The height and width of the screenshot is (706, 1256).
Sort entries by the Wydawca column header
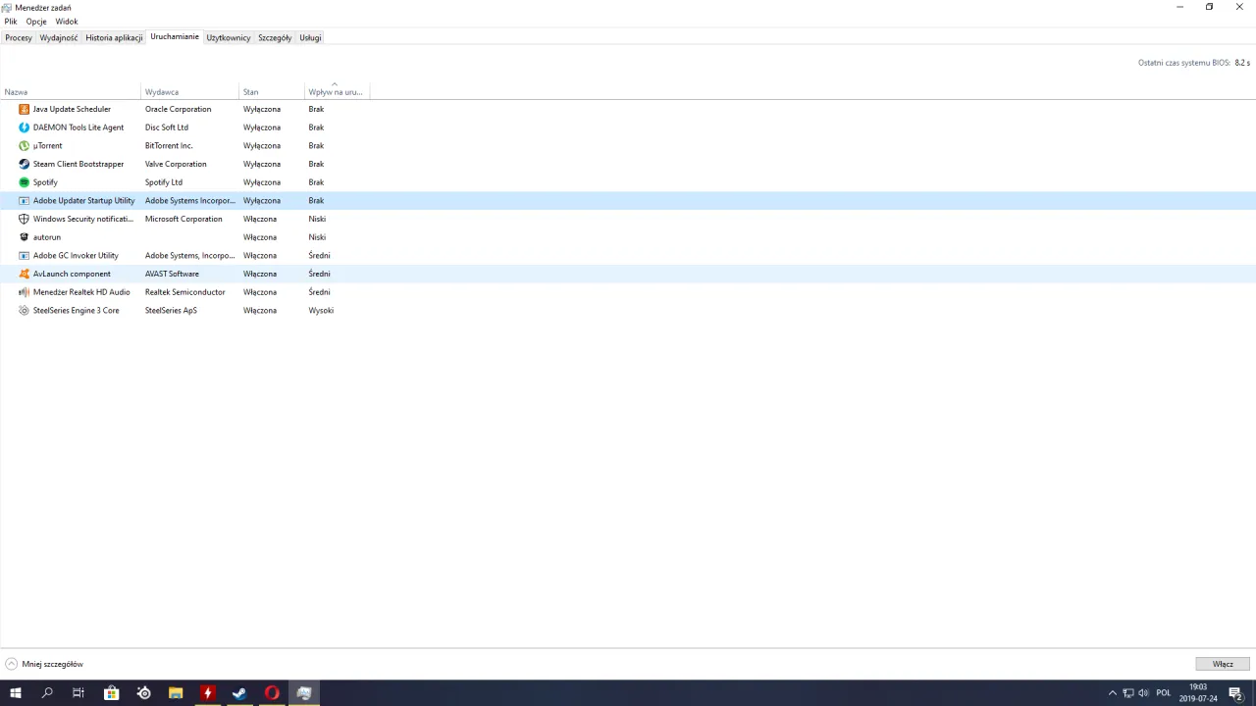(x=162, y=92)
